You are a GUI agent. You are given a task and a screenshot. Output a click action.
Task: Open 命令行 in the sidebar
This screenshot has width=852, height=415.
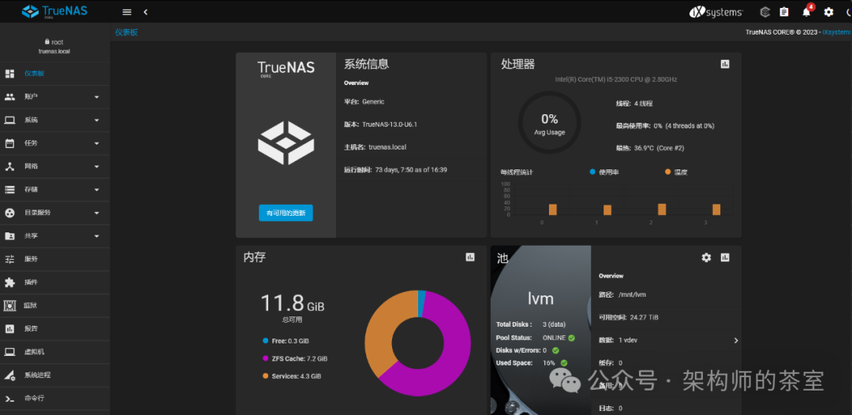55,398
